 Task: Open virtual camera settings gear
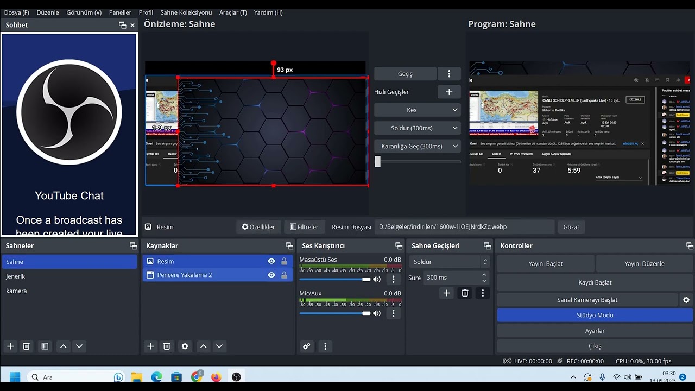click(x=686, y=300)
